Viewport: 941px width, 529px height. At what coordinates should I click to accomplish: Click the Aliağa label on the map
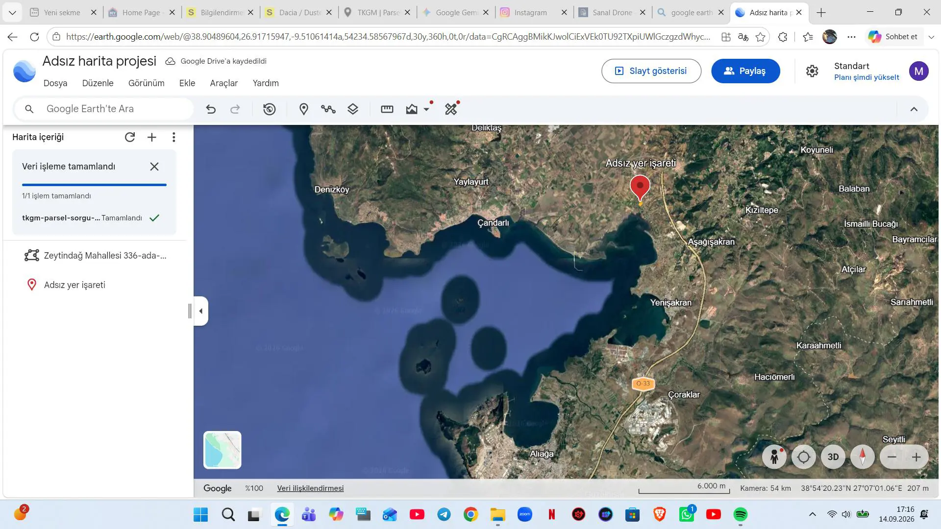pyautogui.click(x=542, y=454)
